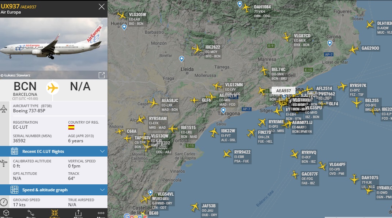
Task: Select the DAH1075 plane icon
Action: (354, 179)
